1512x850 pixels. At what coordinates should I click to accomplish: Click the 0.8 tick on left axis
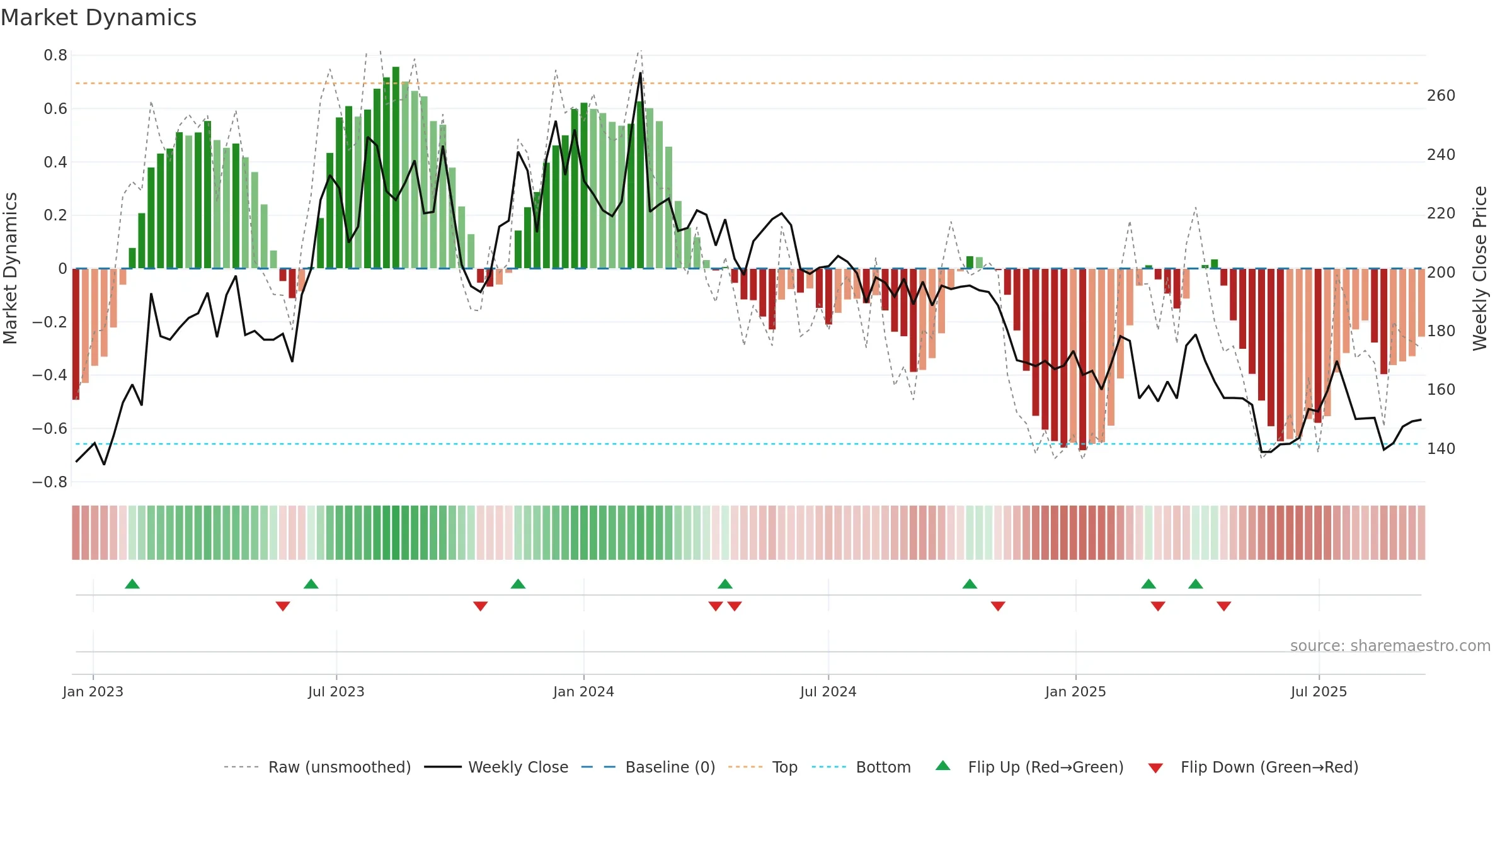pos(55,55)
